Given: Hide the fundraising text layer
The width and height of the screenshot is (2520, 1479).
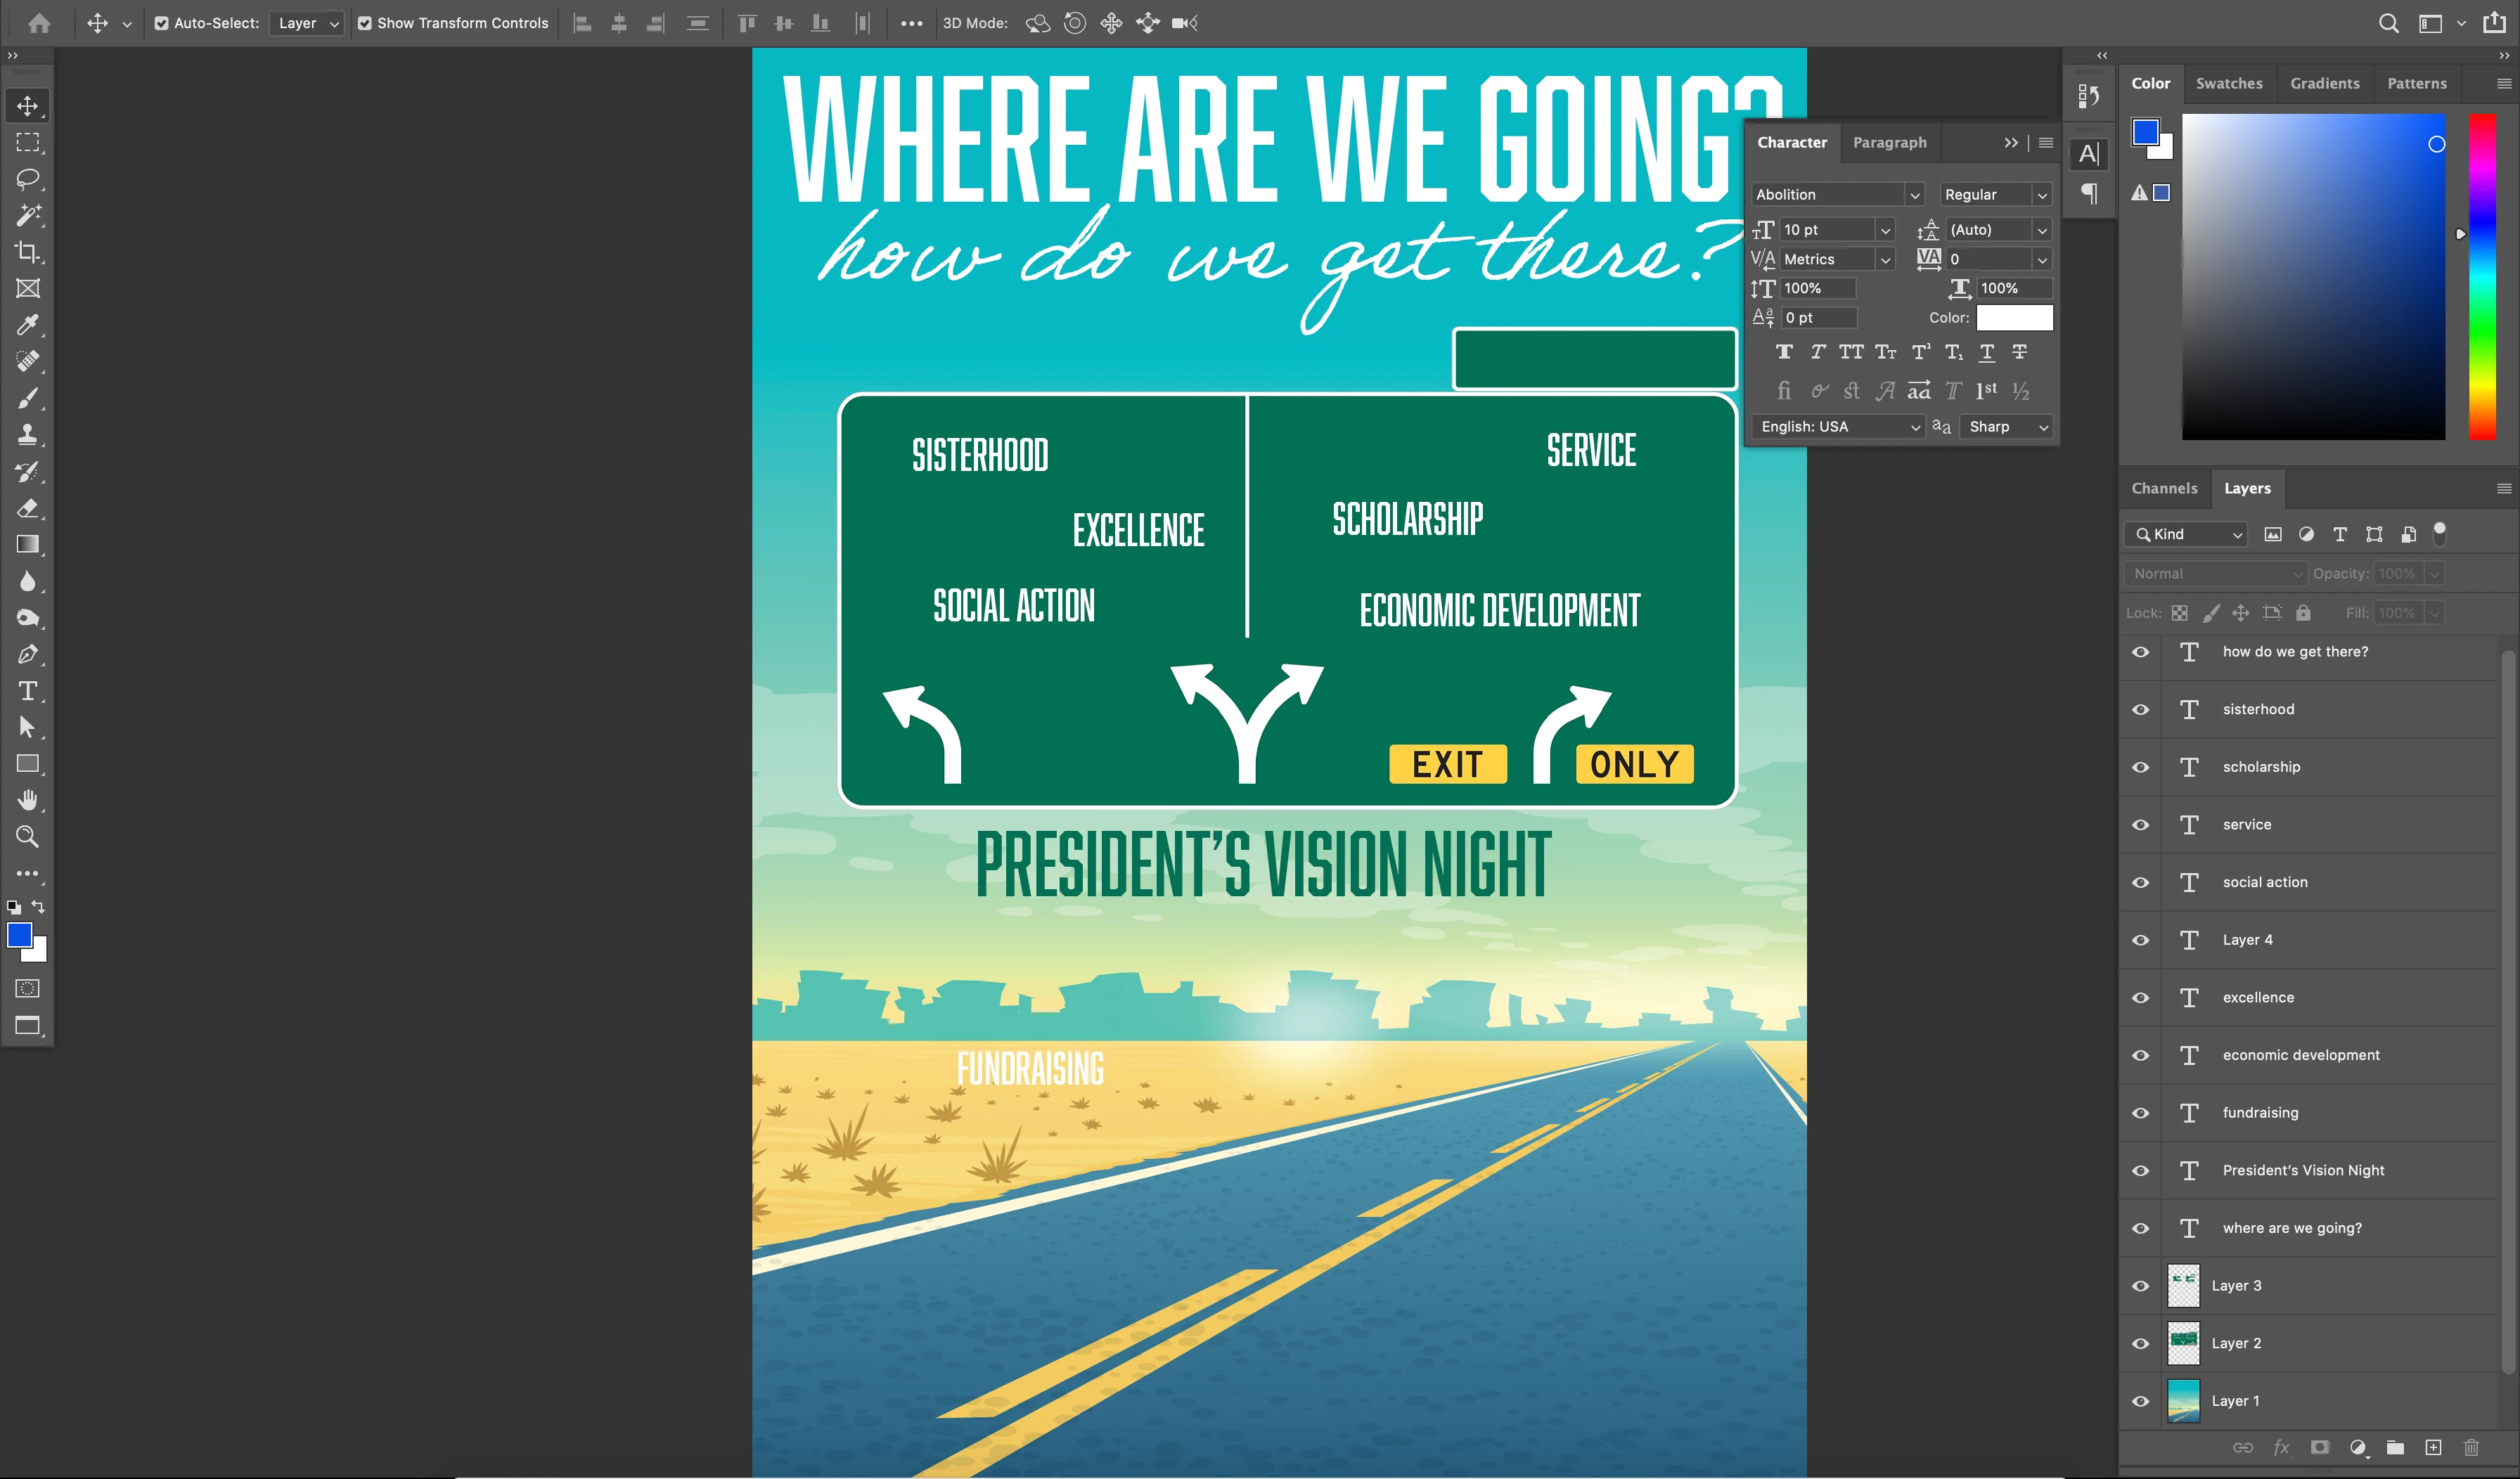Looking at the screenshot, I should (x=2140, y=1113).
